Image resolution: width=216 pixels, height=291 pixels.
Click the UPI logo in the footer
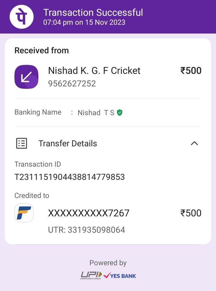(91, 275)
